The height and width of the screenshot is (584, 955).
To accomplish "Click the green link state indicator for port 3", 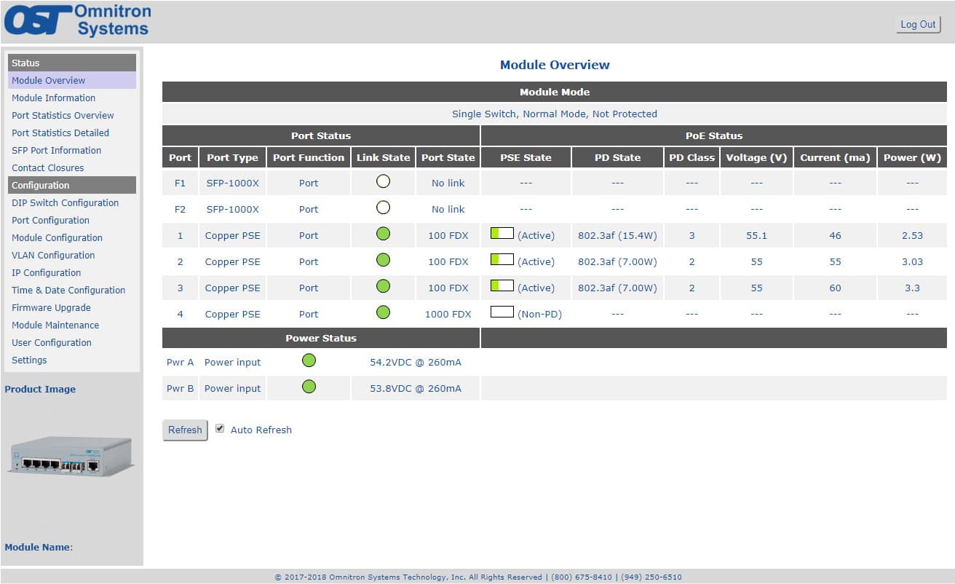I will coord(383,287).
